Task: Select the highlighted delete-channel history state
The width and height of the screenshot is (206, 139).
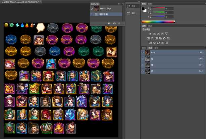Action: [x=106, y=14]
